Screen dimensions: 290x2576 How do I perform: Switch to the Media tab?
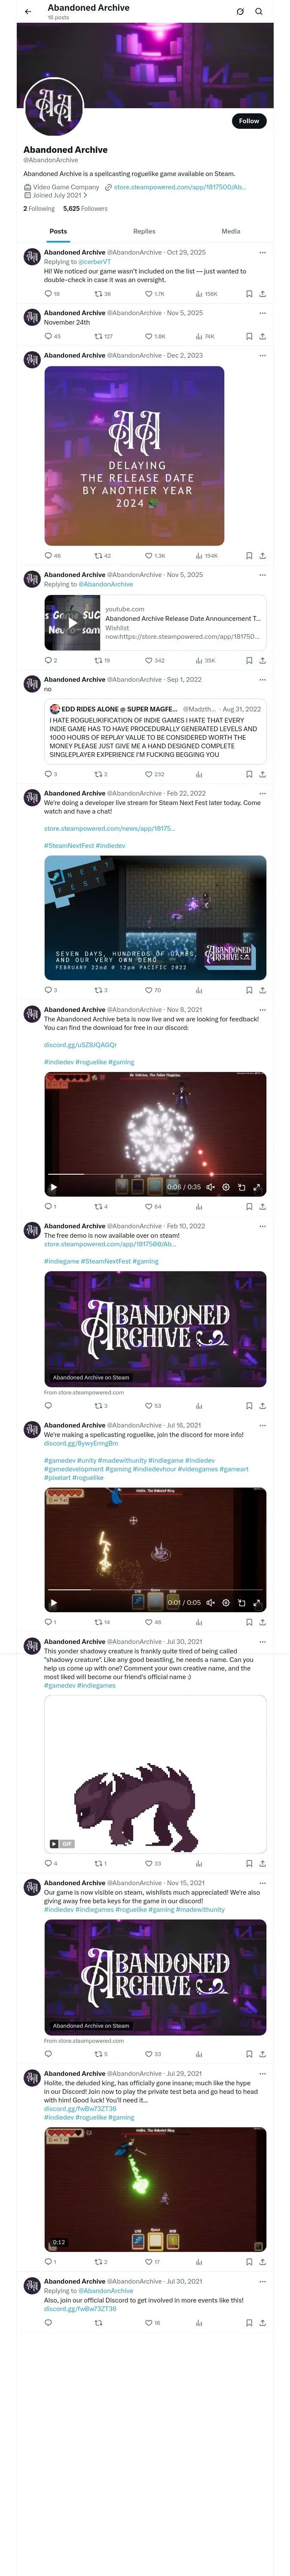(x=231, y=231)
